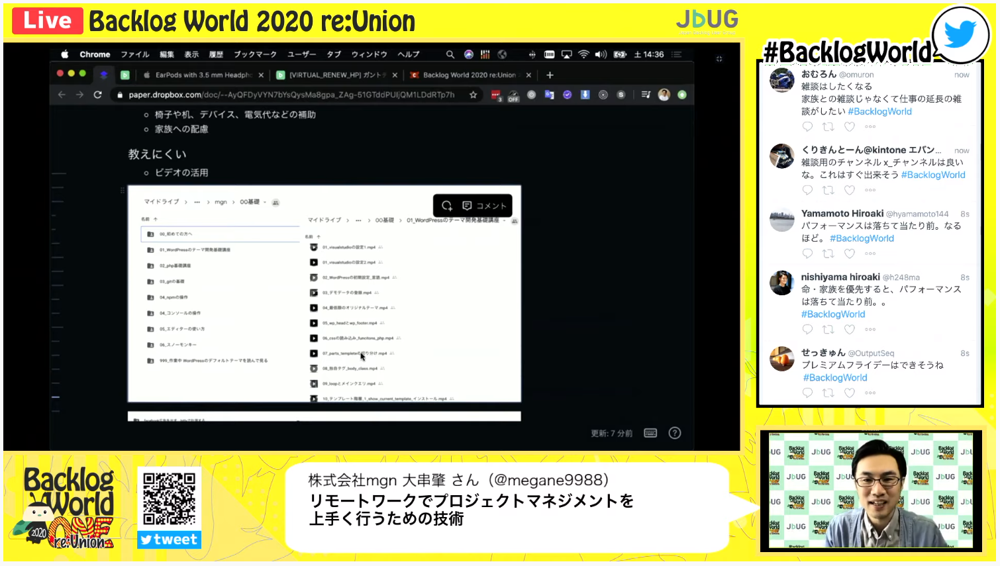Toggle the extension labeled OFF

coord(513,95)
